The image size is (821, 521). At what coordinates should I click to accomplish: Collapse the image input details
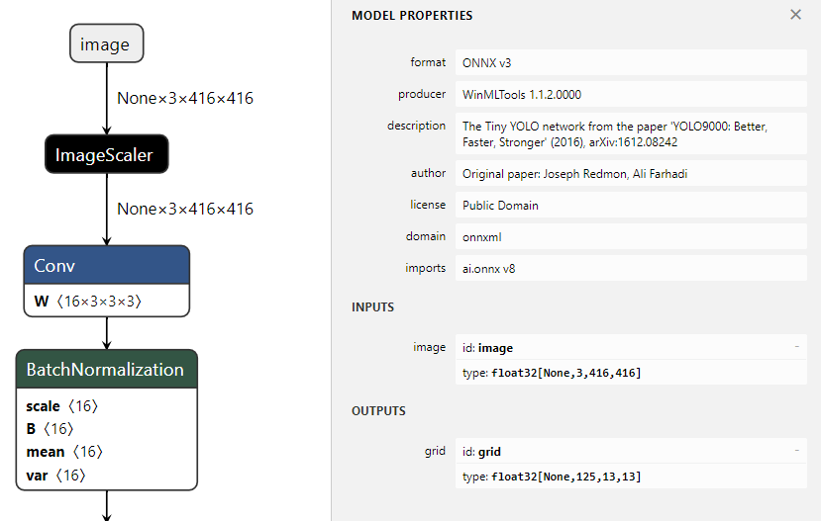[x=796, y=347]
